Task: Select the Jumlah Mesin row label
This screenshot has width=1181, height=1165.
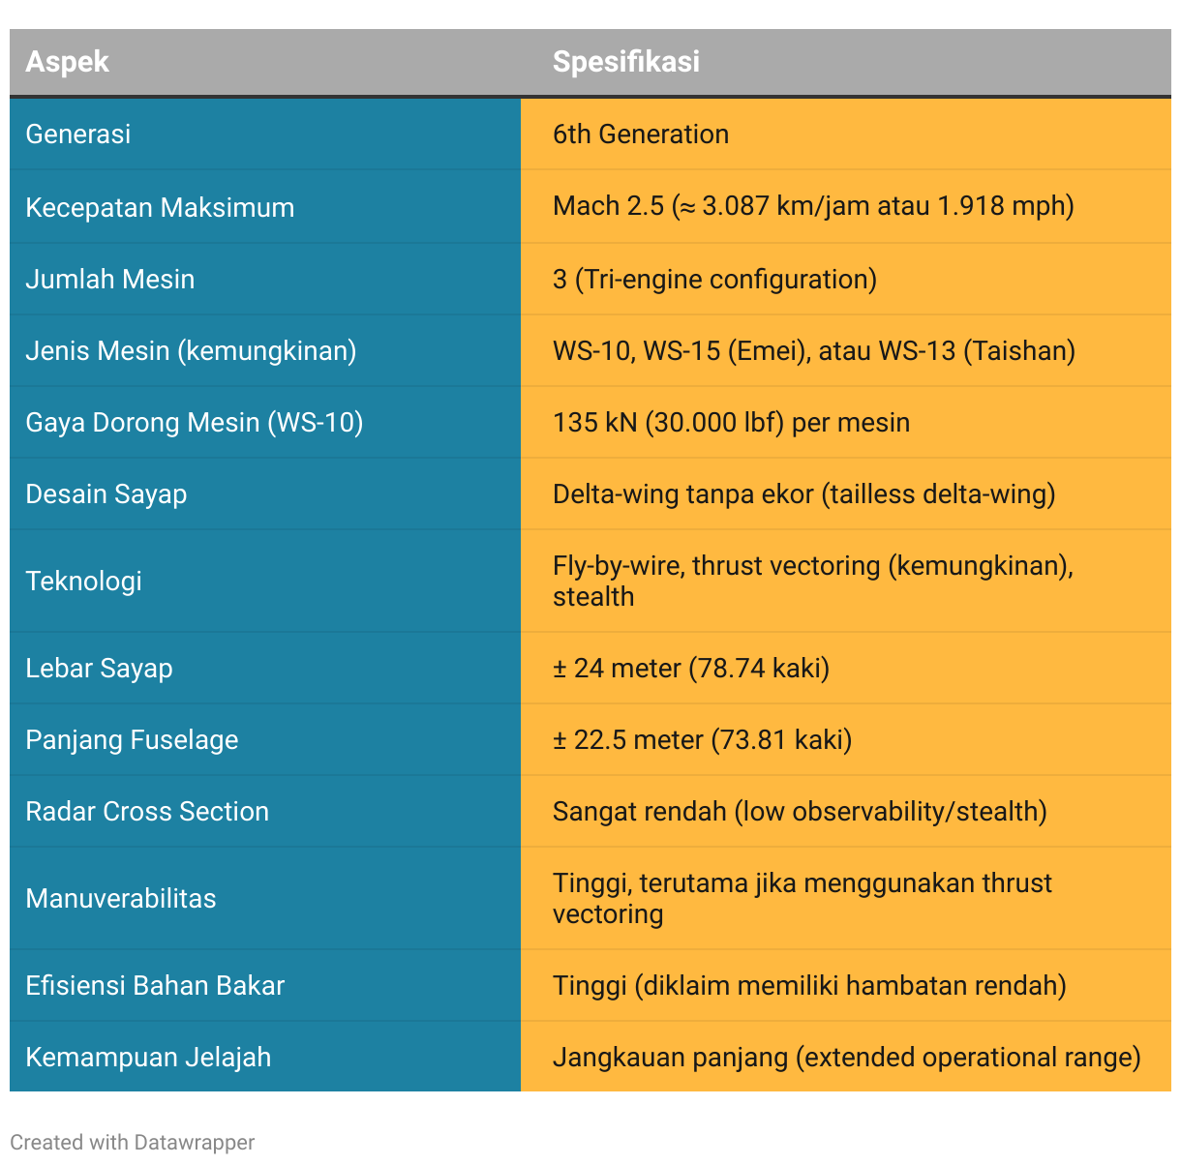Action: coord(110,279)
